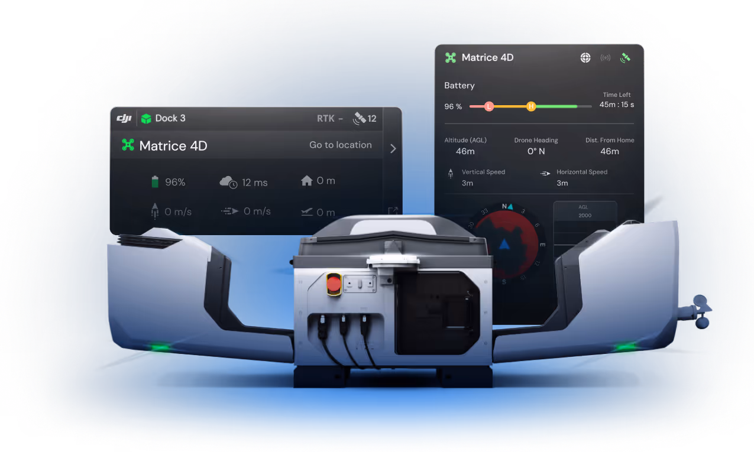Viewport: 754px width, 452px height.
Task: Click the horizontal speed icon beside 0 m/s
Action: click(x=230, y=210)
